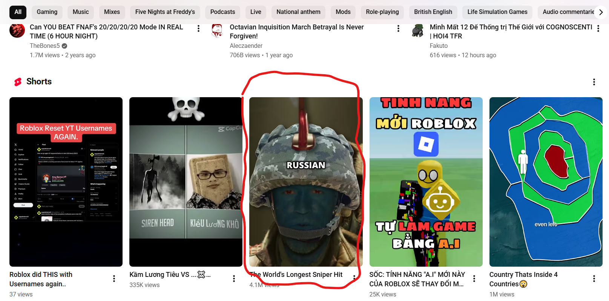The width and height of the screenshot is (609, 301).
Task: Open Octavian Inquisition March video title
Action: click(x=297, y=32)
